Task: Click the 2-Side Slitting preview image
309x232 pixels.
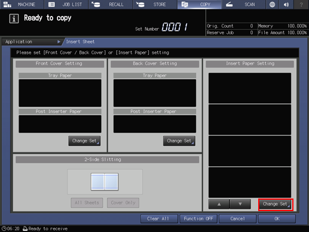Action: (105, 182)
